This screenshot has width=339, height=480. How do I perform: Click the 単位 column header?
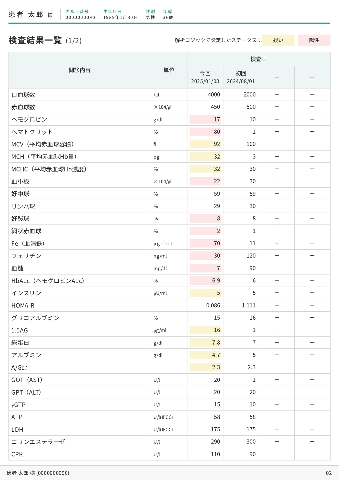[169, 70]
